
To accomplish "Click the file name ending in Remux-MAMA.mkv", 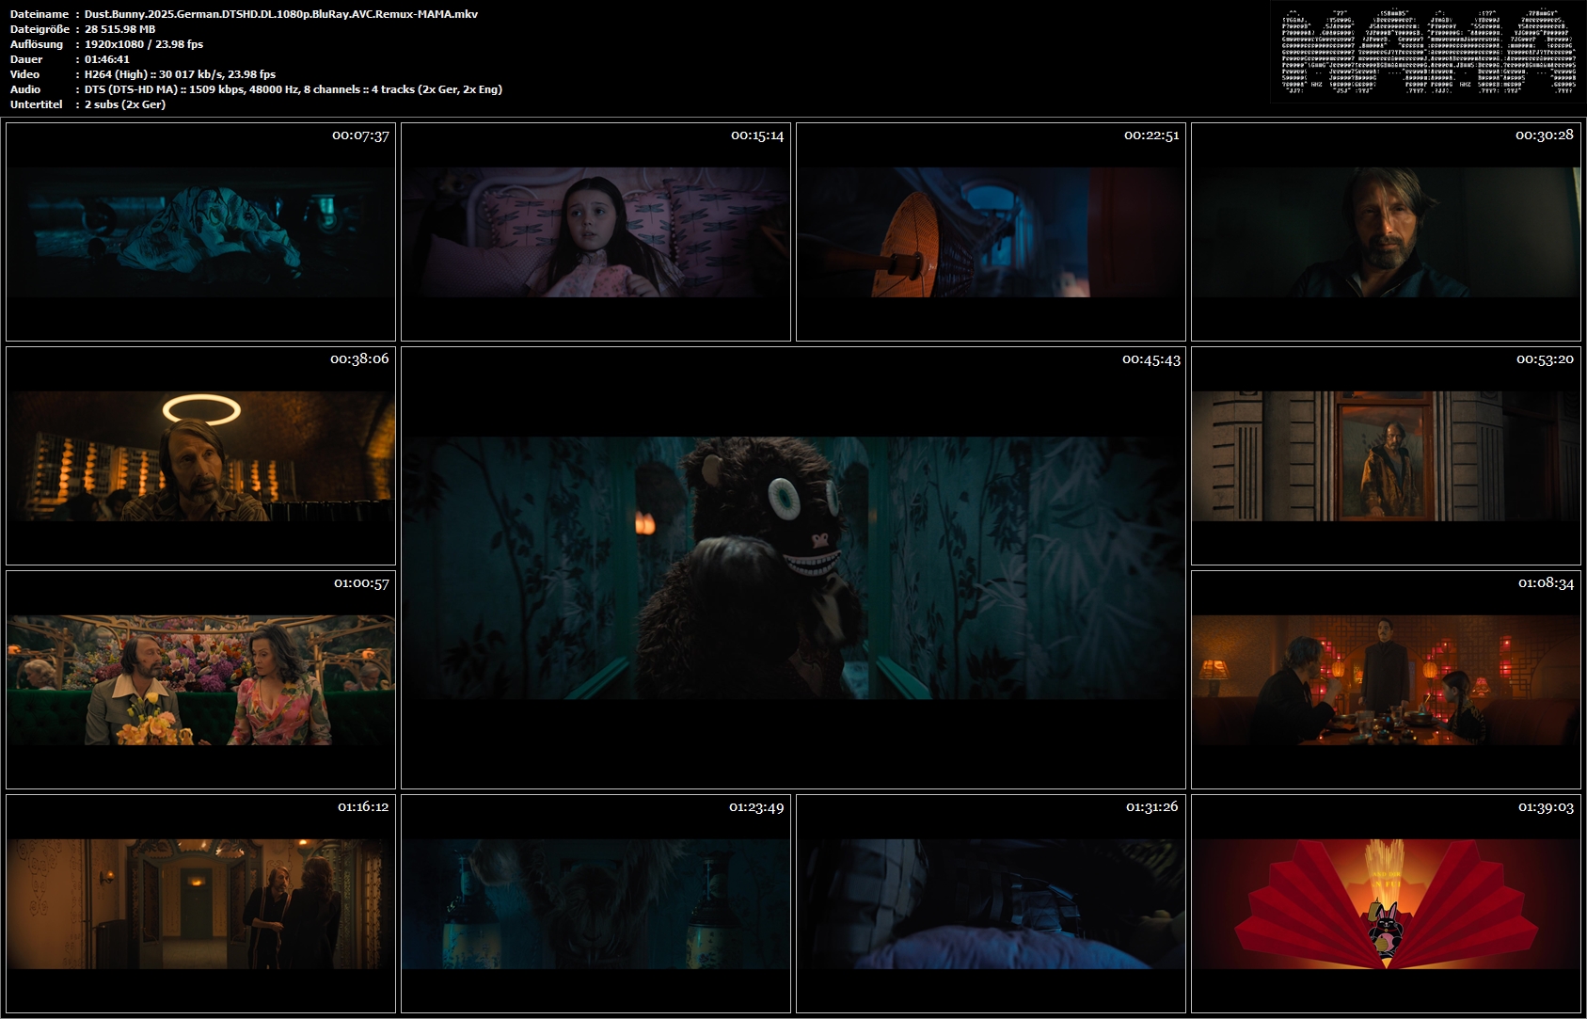I will (281, 14).
